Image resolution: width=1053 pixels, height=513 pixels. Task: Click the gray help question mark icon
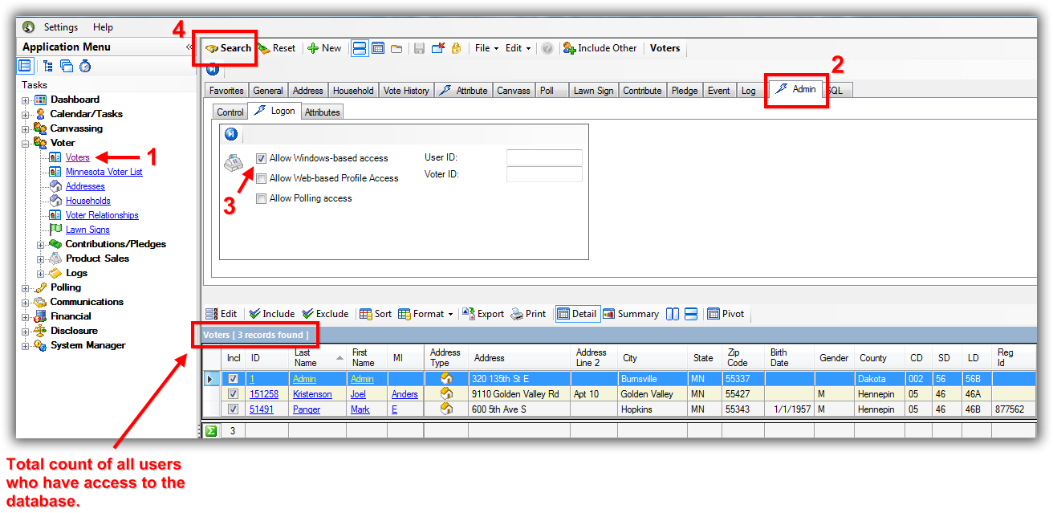tap(547, 48)
